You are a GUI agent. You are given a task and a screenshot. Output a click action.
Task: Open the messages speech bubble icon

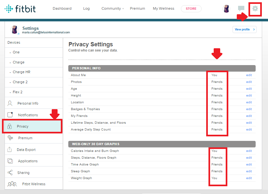pos(241,8)
